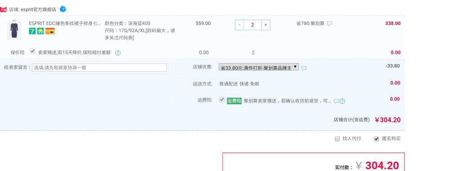
Task: Click the 聚划算卖家赠送 shipping insurance description
Action: pos(287,101)
